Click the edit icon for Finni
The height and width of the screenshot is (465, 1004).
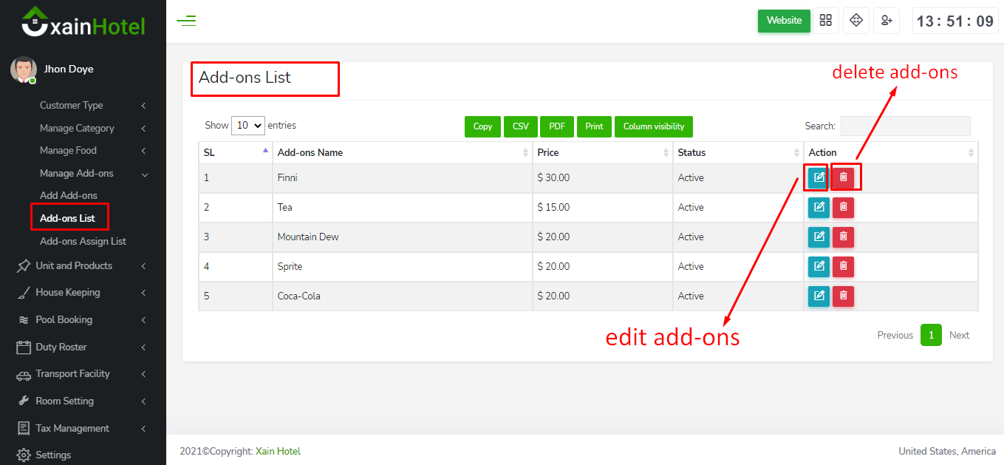[819, 178]
